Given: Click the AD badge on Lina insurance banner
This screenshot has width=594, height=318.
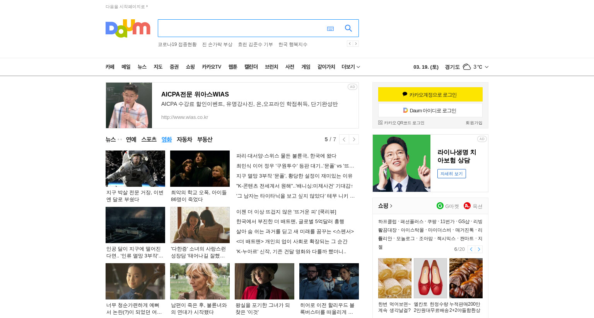Looking at the screenshot, I should tap(482, 139).
